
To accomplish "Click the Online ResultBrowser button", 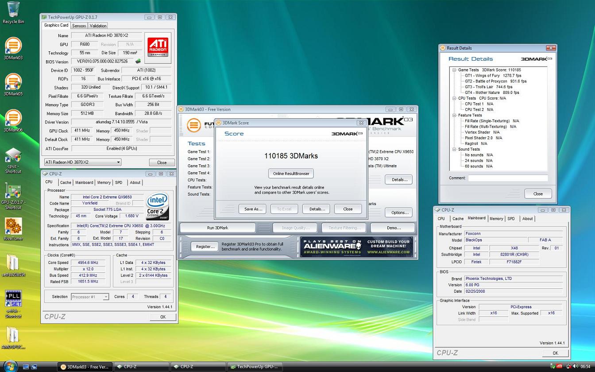I will [x=291, y=174].
